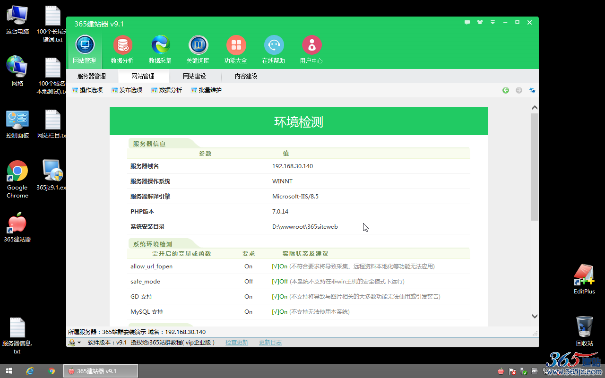Select the 控制面板 desktop icon
The image size is (605, 378).
17,124
